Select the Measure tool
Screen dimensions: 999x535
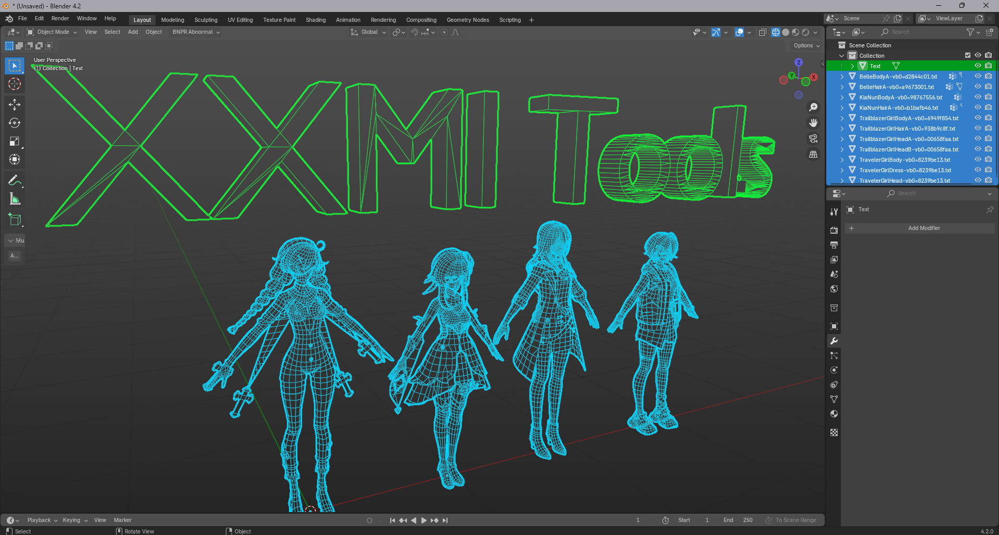pos(15,198)
